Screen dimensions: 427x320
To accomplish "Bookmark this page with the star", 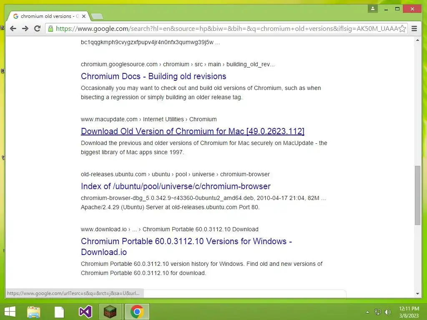I will coord(402,29).
